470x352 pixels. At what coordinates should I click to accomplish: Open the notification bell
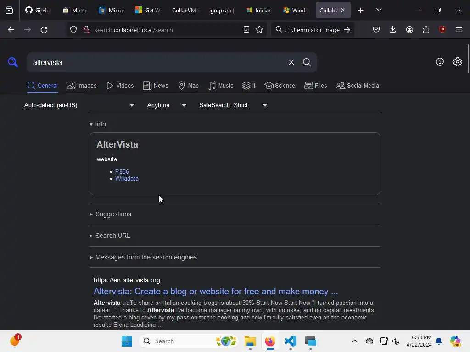click(439, 341)
